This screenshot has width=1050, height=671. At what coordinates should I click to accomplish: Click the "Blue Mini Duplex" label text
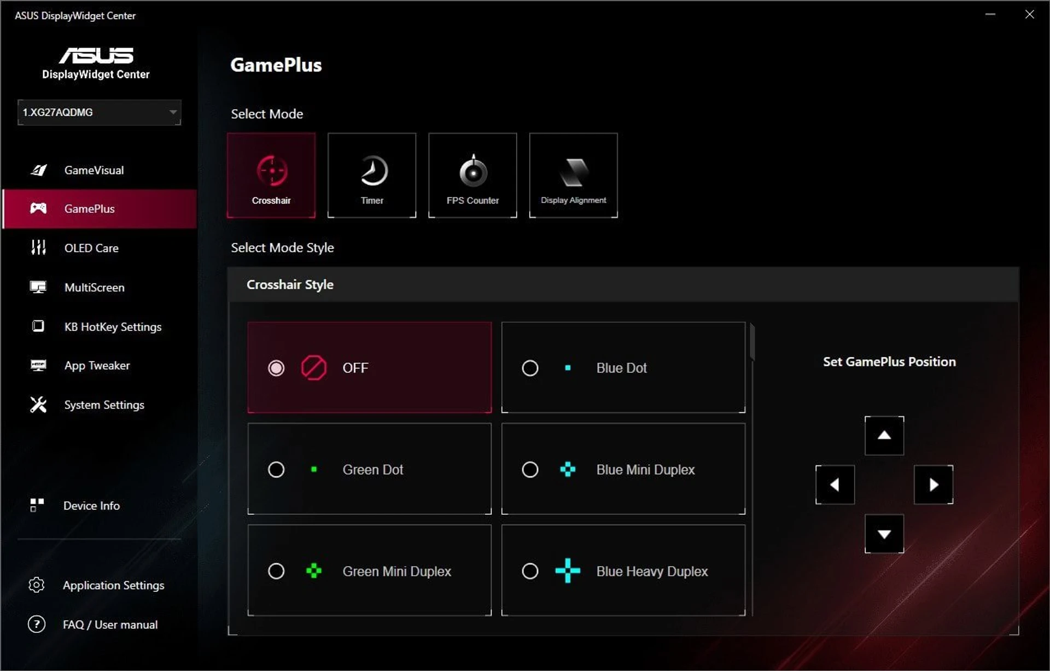coord(645,469)
